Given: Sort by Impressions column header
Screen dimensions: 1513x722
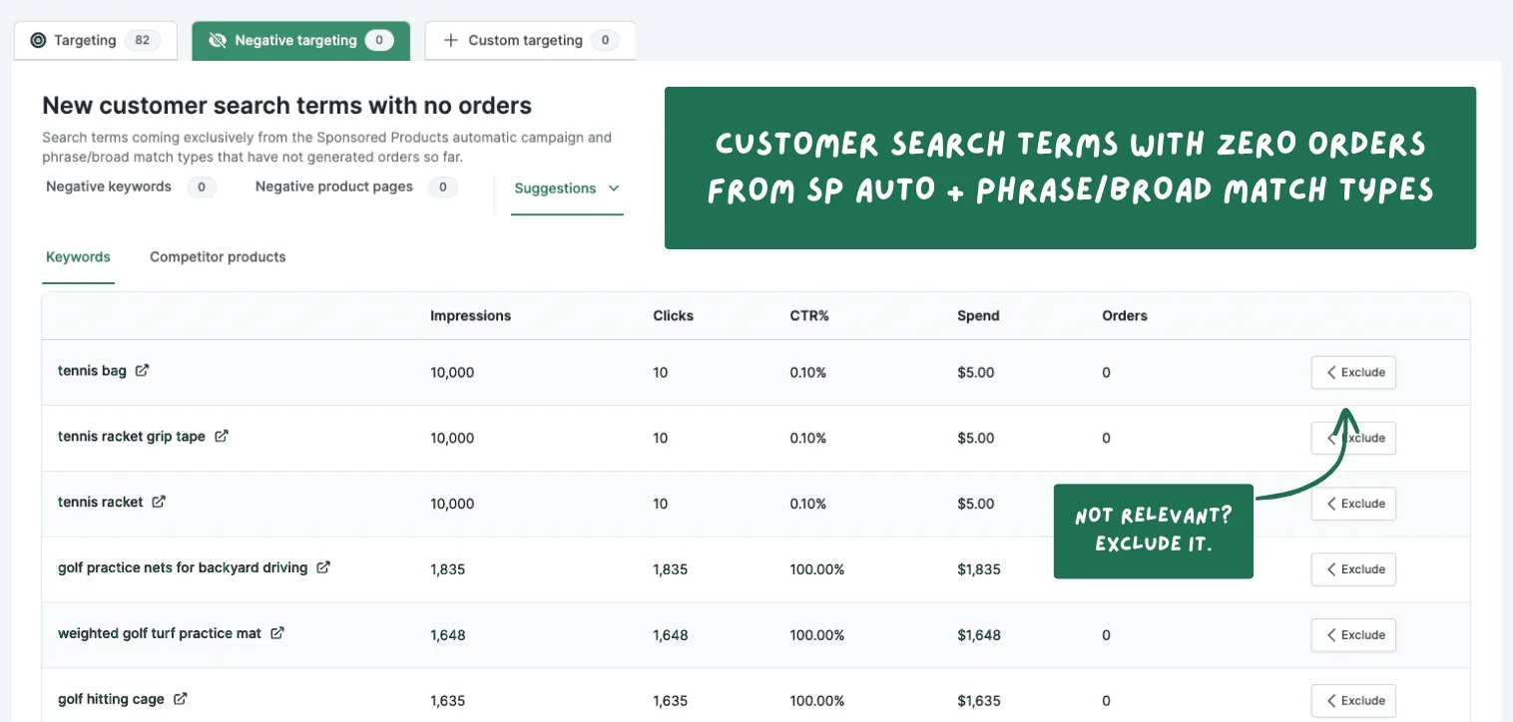Looking at the screenshot, I should click(x=470, y=316).
